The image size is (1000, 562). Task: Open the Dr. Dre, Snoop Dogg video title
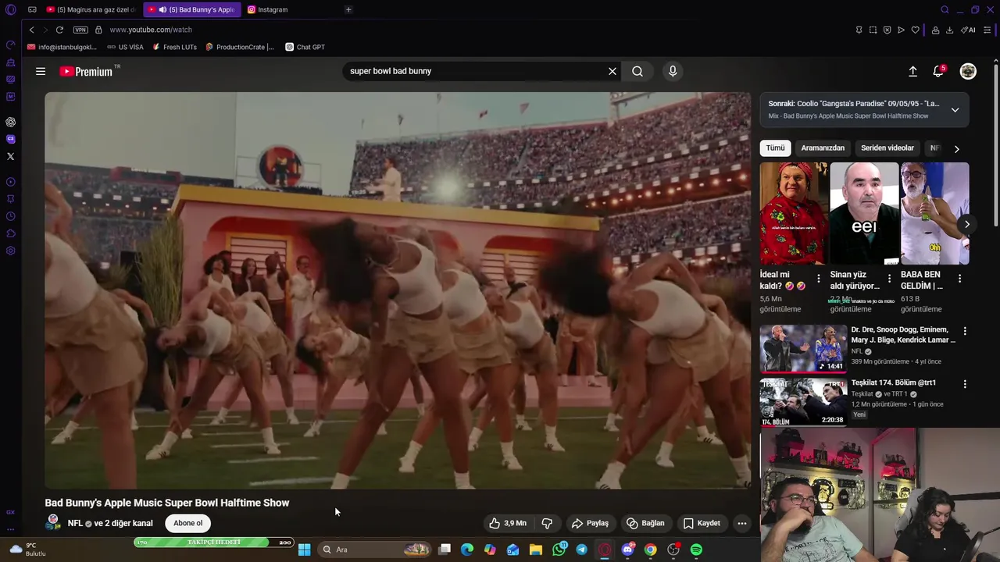[903, 335]
